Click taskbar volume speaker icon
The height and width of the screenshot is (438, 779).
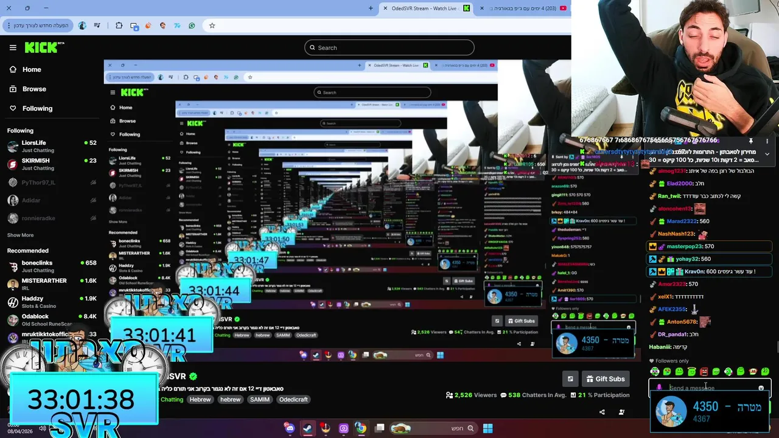pos(42,428)
